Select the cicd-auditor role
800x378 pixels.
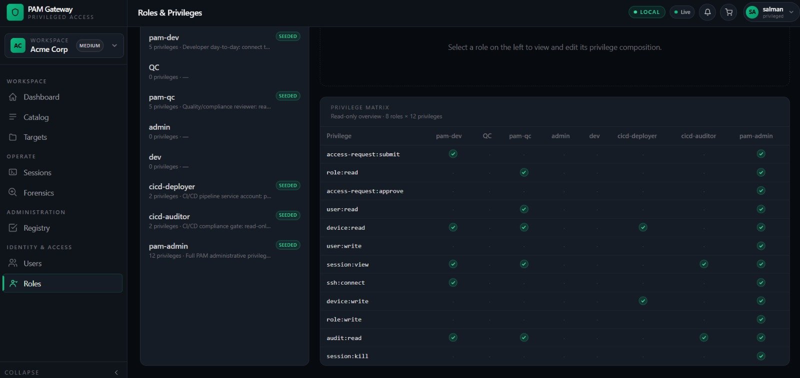(224, 221)
